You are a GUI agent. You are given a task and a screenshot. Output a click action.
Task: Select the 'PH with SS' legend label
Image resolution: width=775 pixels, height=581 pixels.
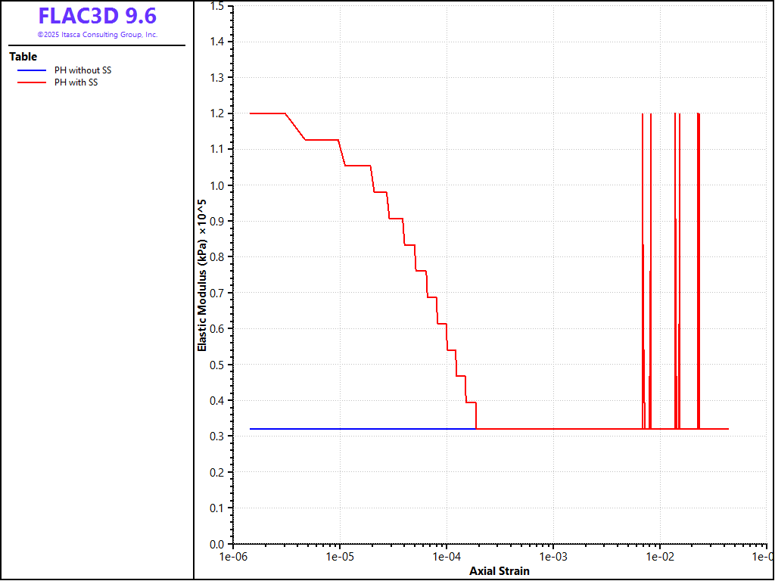(76, 82)
